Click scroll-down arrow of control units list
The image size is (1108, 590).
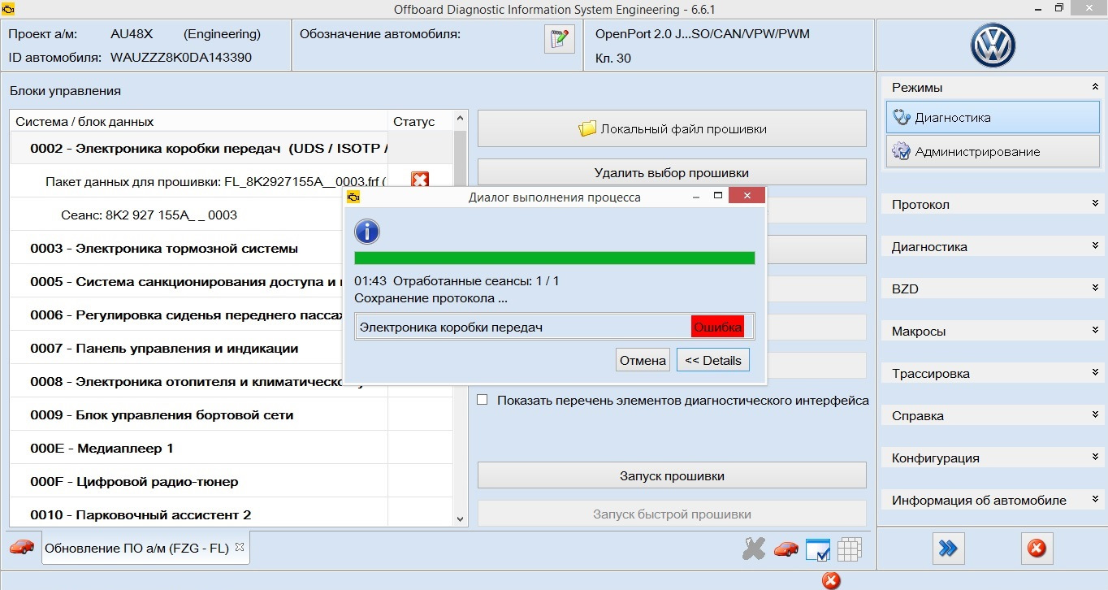coord(461,518)
